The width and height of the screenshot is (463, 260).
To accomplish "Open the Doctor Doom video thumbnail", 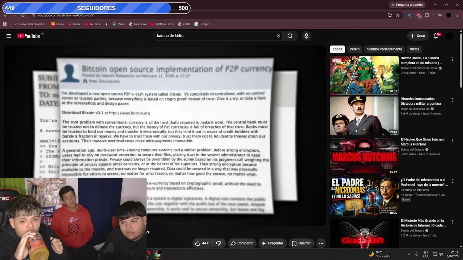I will pyautogui.click(x=364, y=75).
